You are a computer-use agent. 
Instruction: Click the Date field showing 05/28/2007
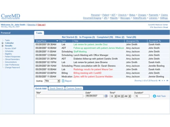(95, 96)
